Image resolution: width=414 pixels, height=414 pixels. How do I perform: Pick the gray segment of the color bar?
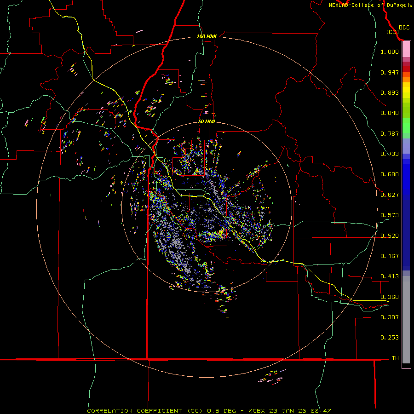[x=406, y=320]
